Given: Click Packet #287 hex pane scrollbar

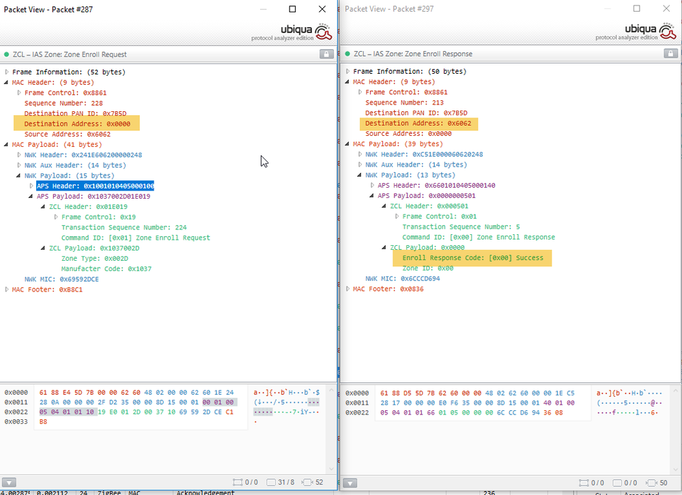Looking at the screenshot, I should point(331,429).
